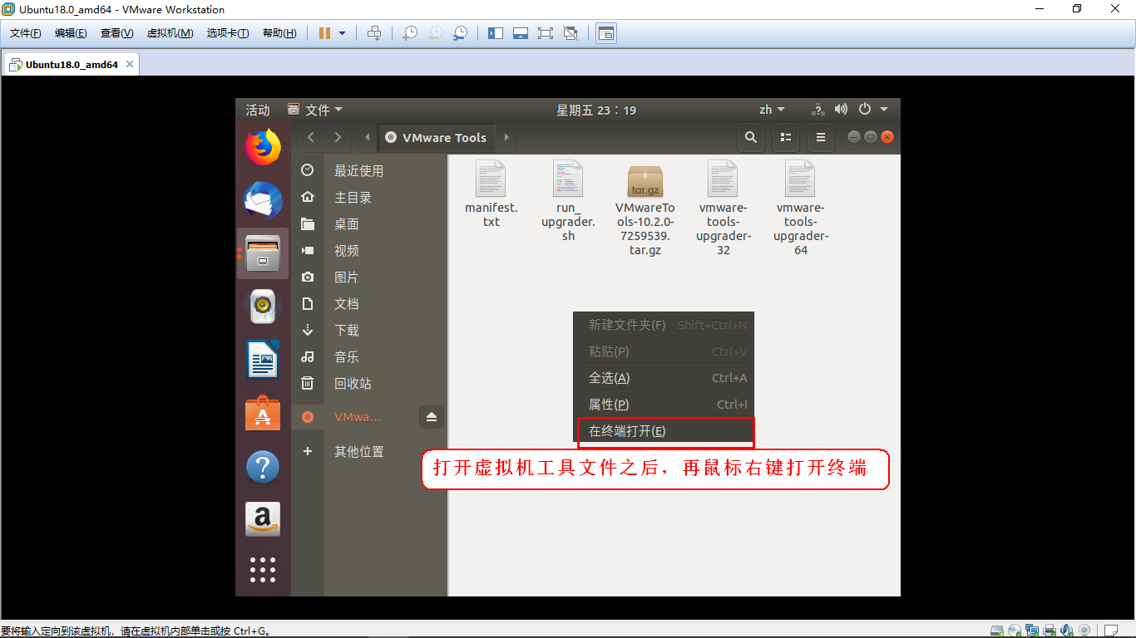Select the vmware-tools-upgrader-32 file
1136x638 pixels.
click(724, 208)
